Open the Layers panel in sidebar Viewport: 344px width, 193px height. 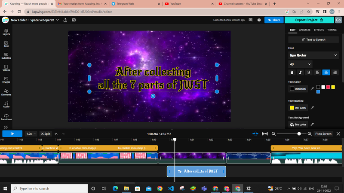(6, 32)
